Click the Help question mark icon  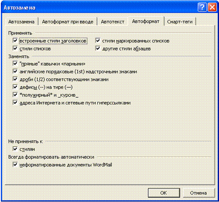(x=202, y=7)
